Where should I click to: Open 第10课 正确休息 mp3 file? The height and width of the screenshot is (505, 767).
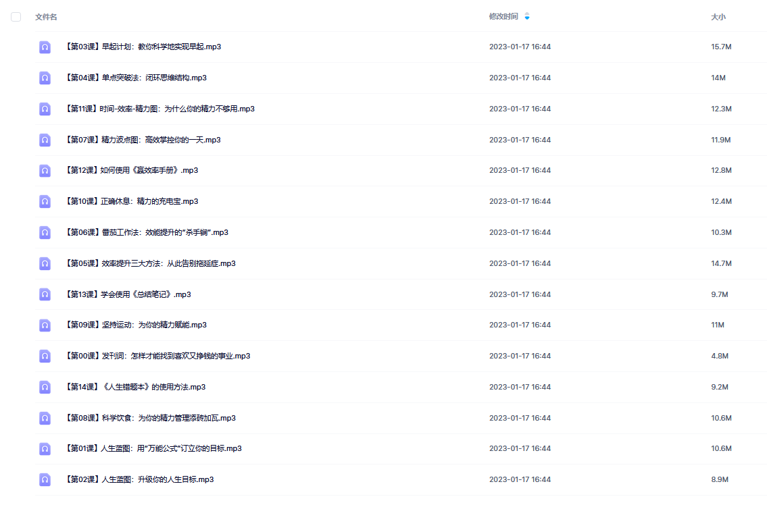pyautogui.click(x=132, y=201)
